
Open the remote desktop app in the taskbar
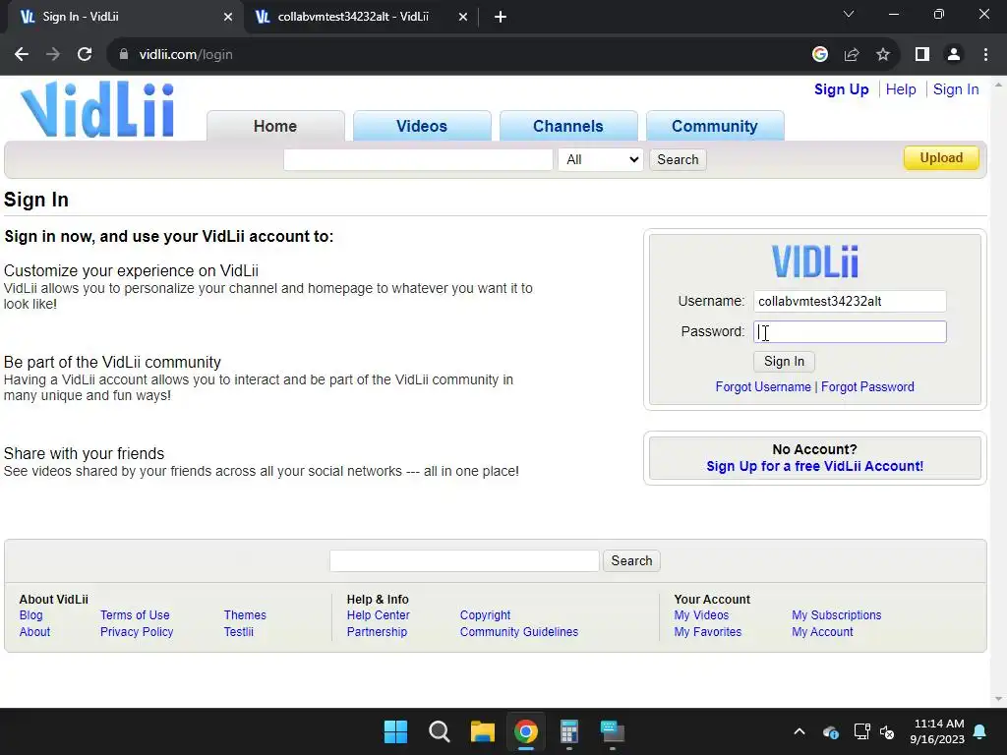click(x=612, y=731)
